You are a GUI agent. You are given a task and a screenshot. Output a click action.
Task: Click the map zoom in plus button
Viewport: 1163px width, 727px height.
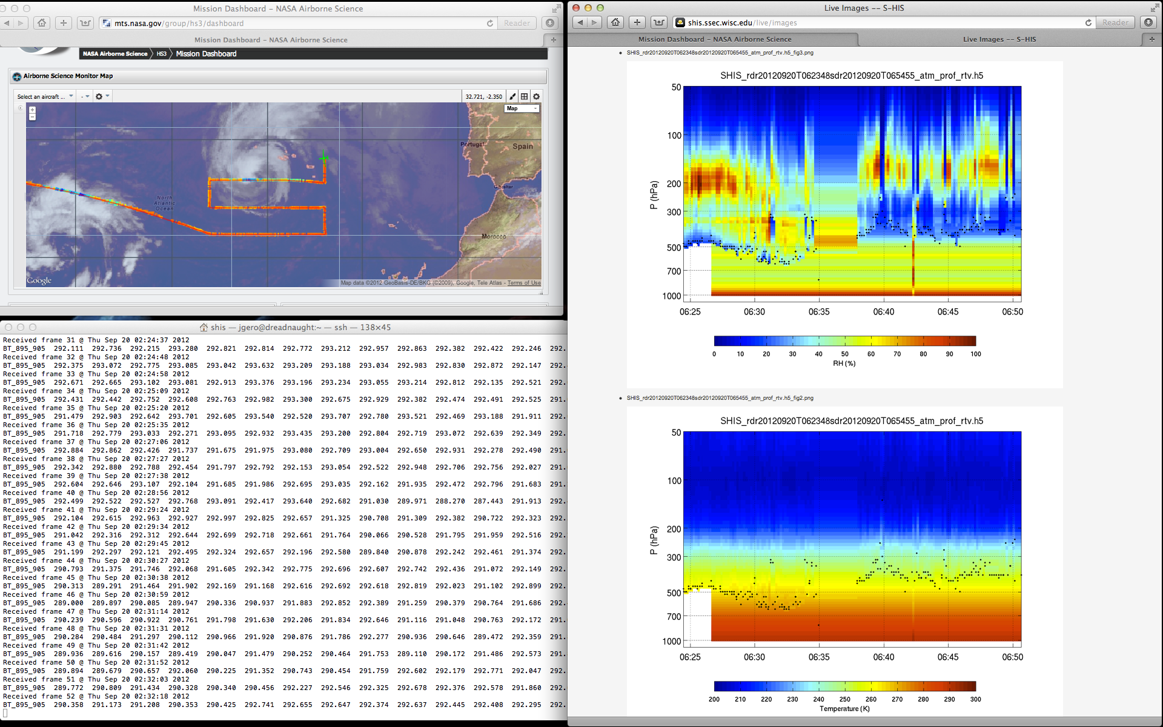click(x=32, y=110)
